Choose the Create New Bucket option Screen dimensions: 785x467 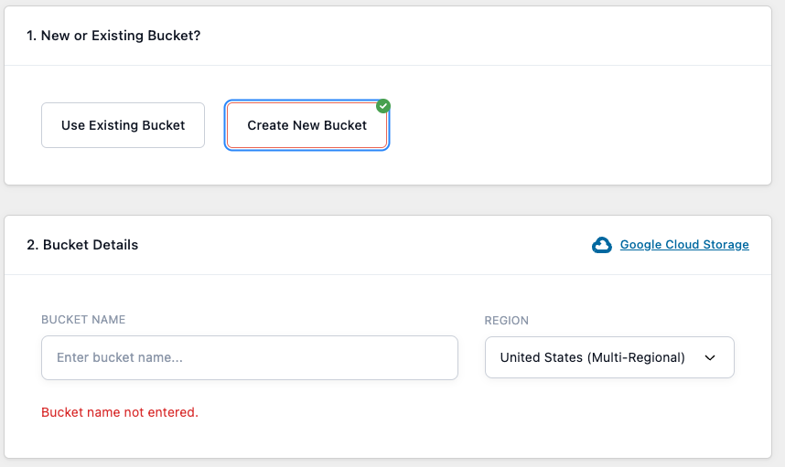pos(306,125)
